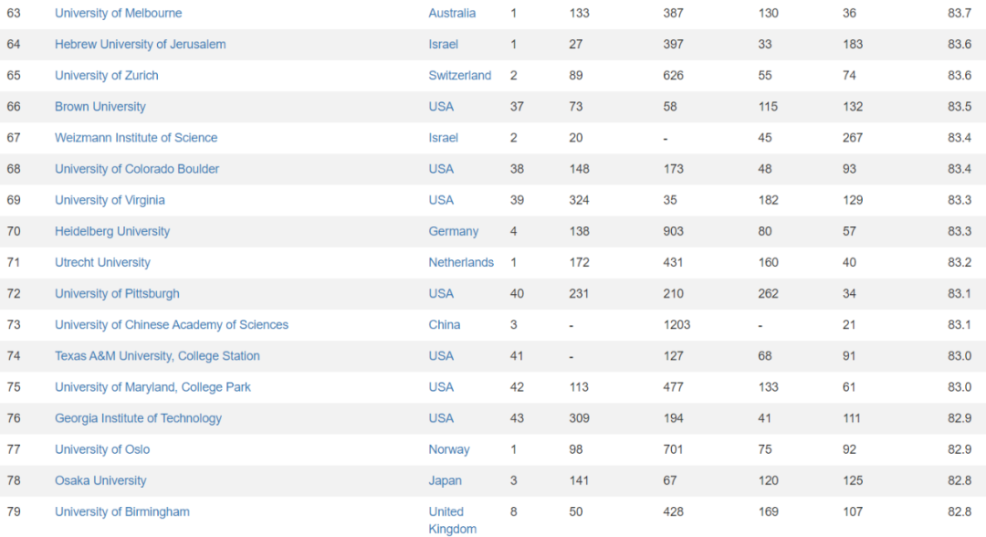The image size is (986, 537).
Task: Click the Switzerland country link
Action: (x=459, y=76)
